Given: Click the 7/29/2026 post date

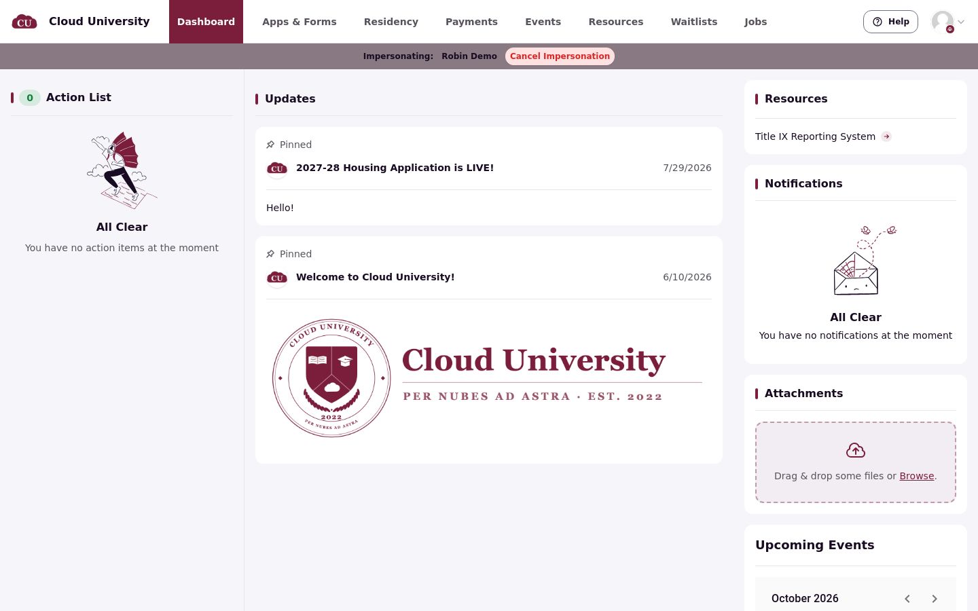Looking at the screenshot, I should pyautogui.click(x=687, y=168).
